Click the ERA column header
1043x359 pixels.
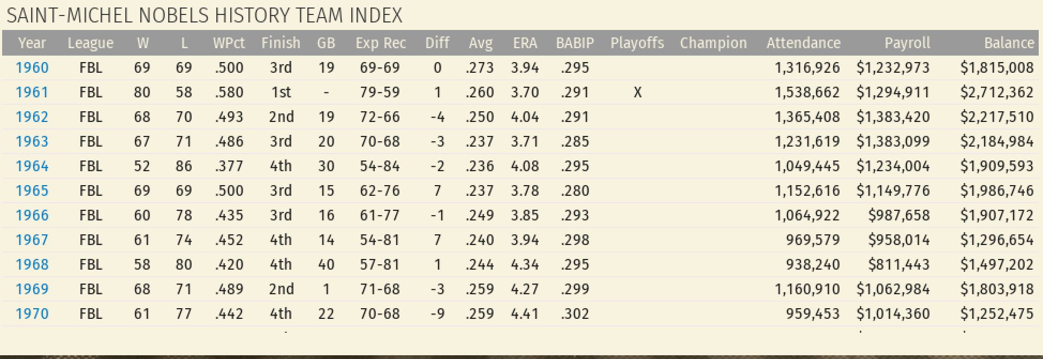point(525,43)
